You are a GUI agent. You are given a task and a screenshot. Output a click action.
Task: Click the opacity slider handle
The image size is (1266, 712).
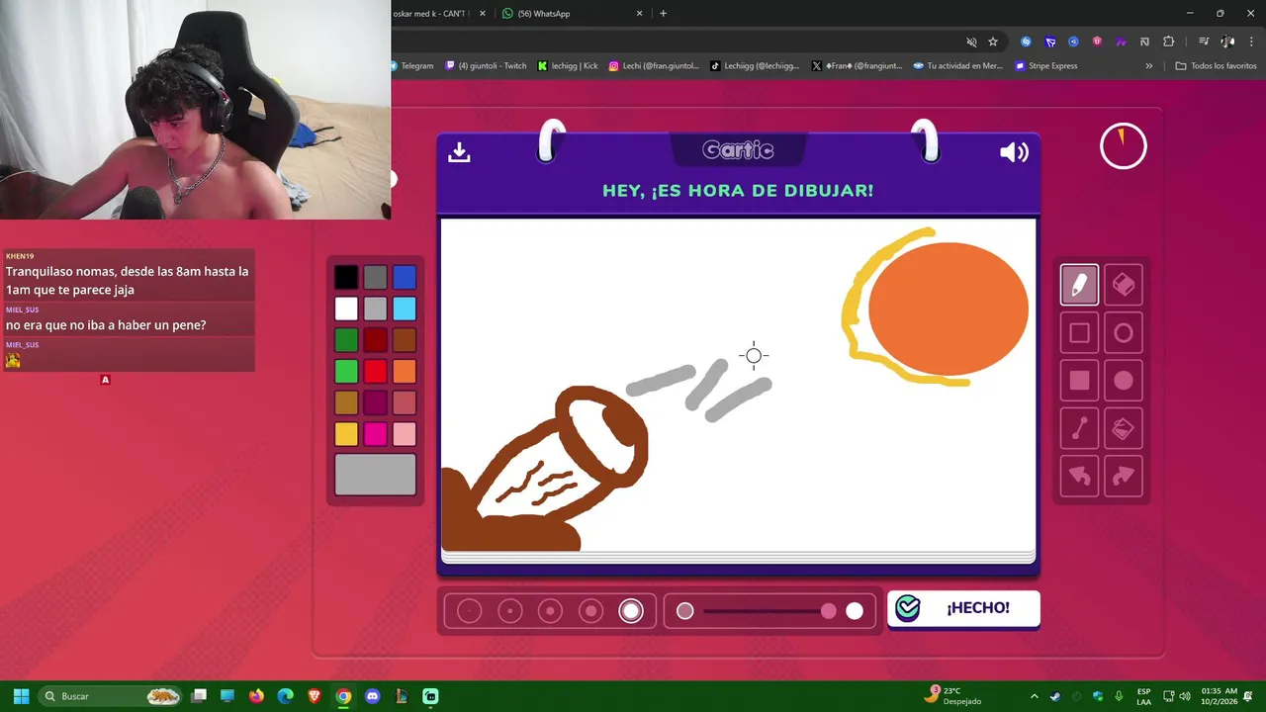pos(829,611)
